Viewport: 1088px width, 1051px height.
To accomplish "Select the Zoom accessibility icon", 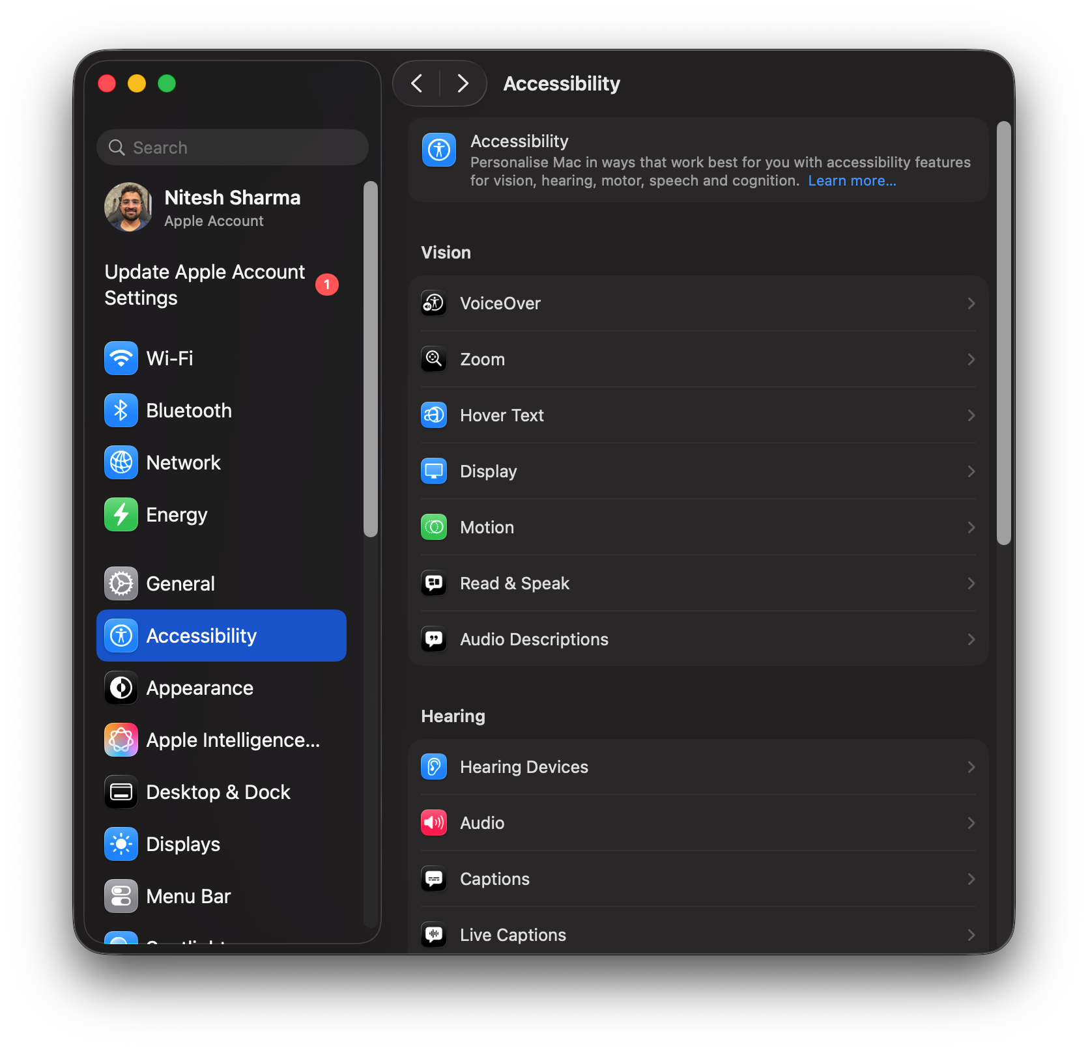I will pyautogui.click(x=433, y=359).
